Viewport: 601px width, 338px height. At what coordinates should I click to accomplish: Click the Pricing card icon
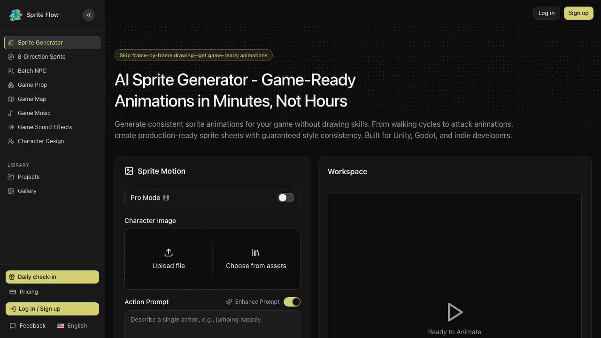pyautogui.click(x=13, y=292)
